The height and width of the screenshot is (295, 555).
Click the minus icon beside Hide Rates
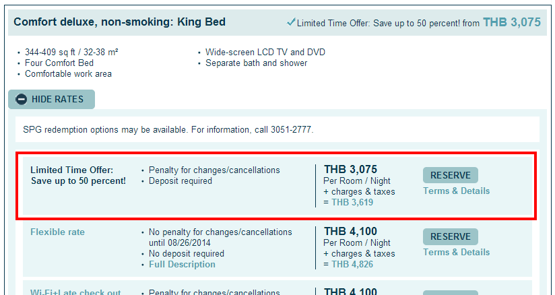pos(22,100)
